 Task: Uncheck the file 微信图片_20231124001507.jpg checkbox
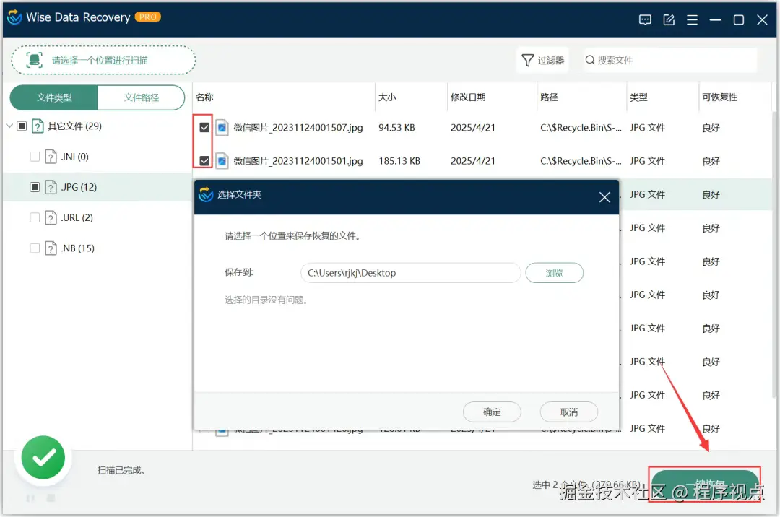(x=204, y=128)
